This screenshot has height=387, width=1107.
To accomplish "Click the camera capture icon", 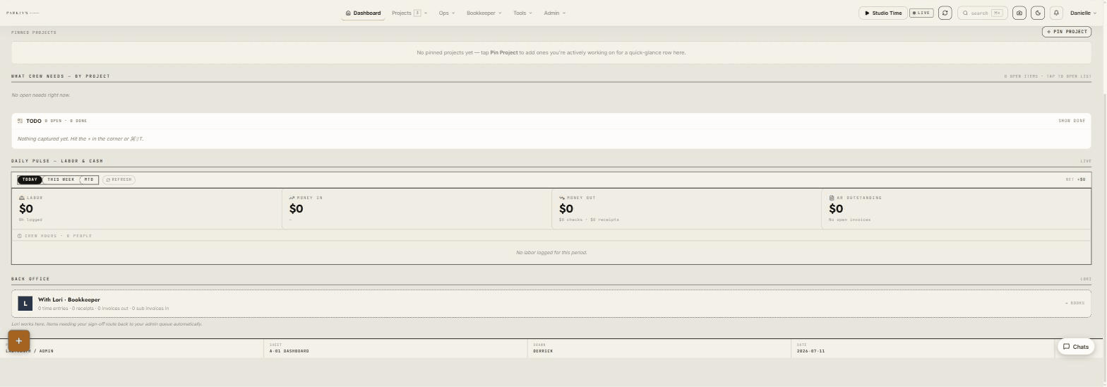I will (x=1019, y=13).
